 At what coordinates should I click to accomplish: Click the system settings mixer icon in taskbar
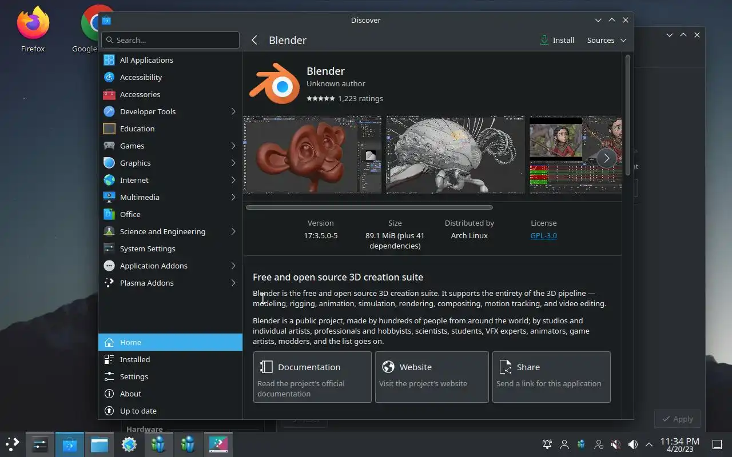pyautogui.click(x=40, y=444)
